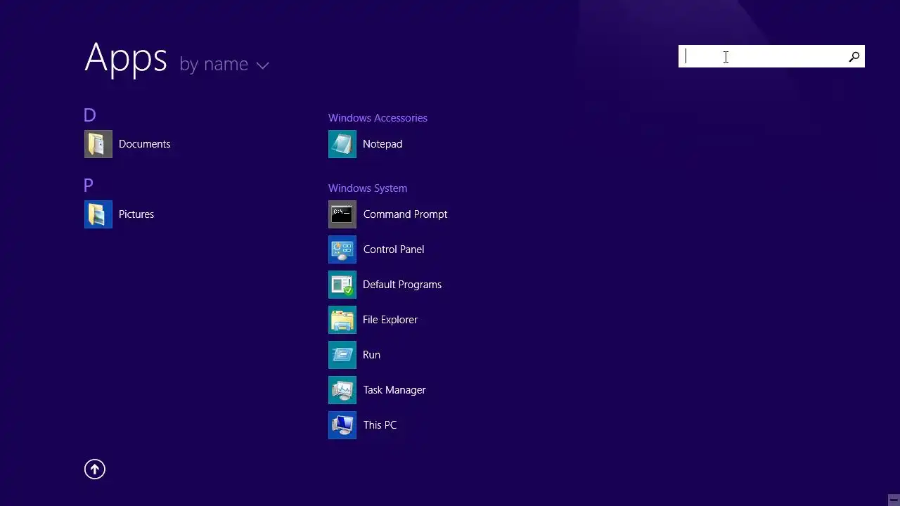Open the Pictures folder icon
900x506 pixels.
[x=98, y=214]
